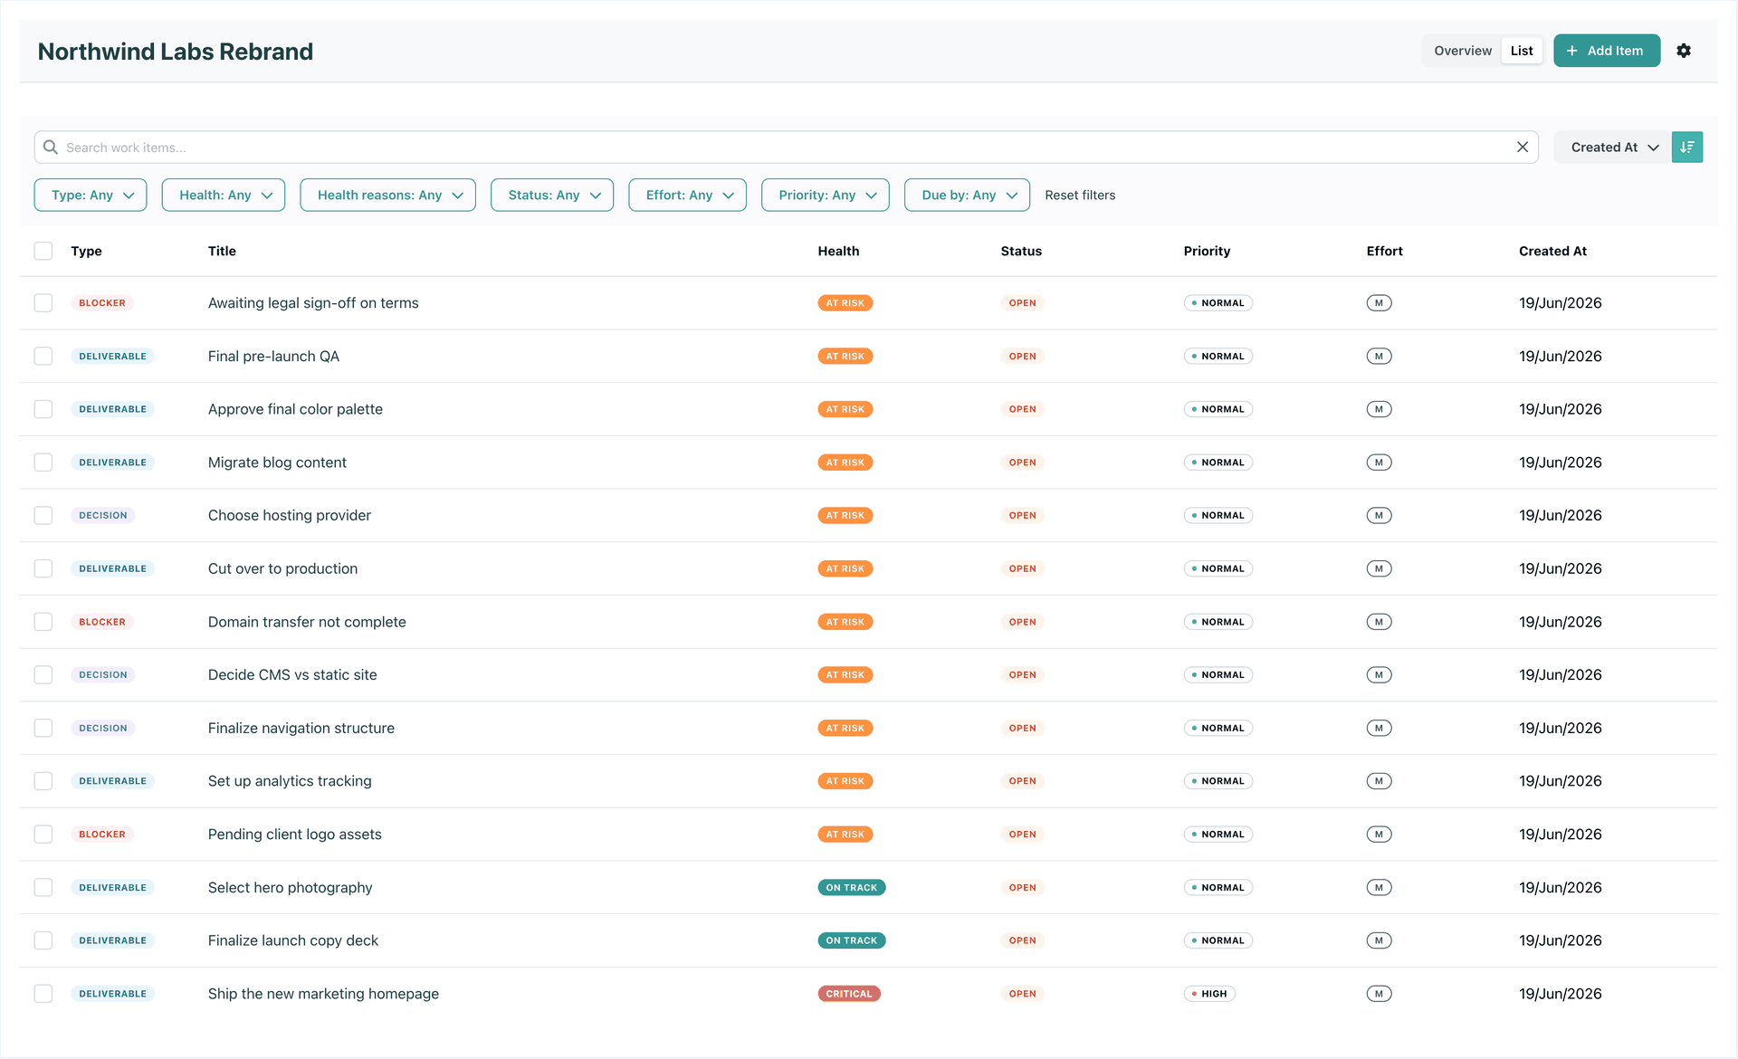1738x1059 pixels.
Task: Click AT RISK badge for Pending client logo assets
Action: (x=845, y=835)
